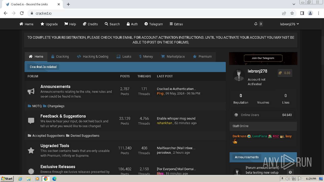Switch to the Marketplace tab
This screenshot has height=182, width=324.
173,57
